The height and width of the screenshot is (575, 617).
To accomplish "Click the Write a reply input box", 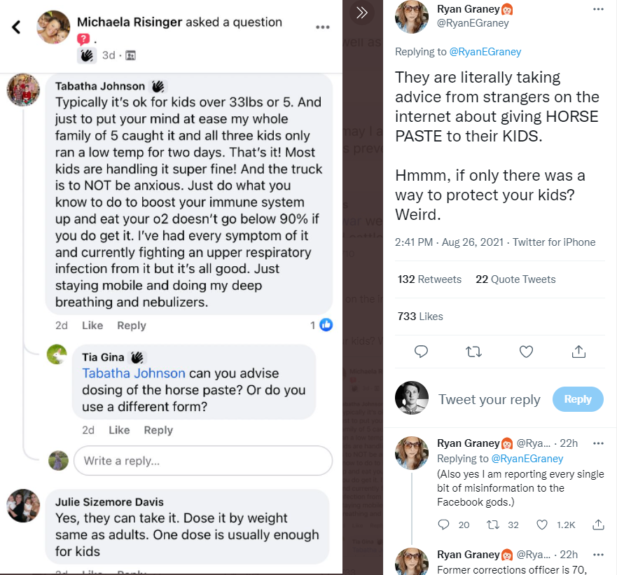I will coord(203,461).
